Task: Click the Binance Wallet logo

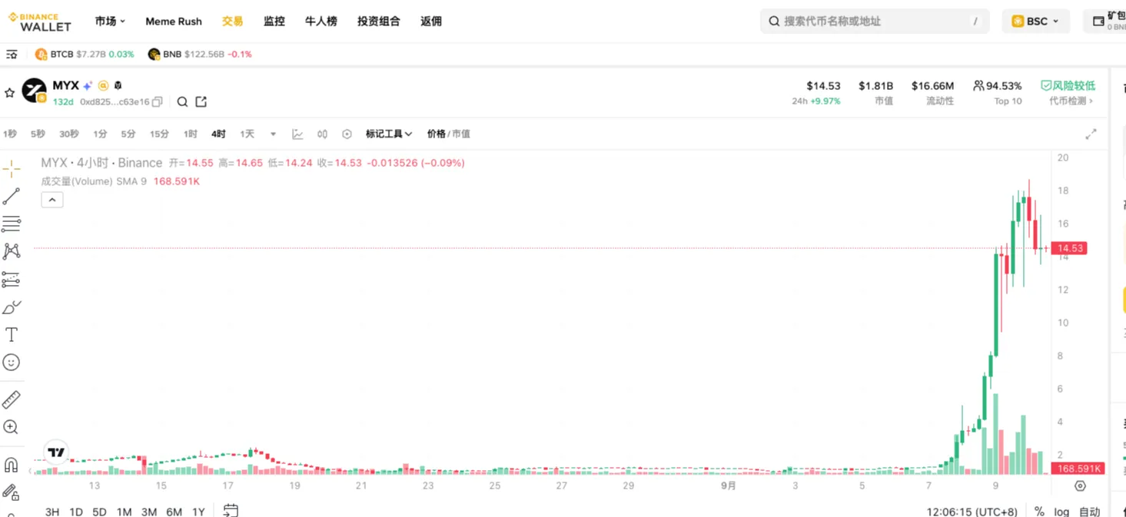Action: pyautogui.click(x=40, y=22)
